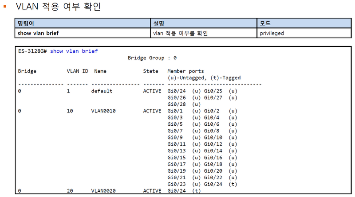Click VLAN ID '20' value
This screenshot has width=355, height=197.
70,191
